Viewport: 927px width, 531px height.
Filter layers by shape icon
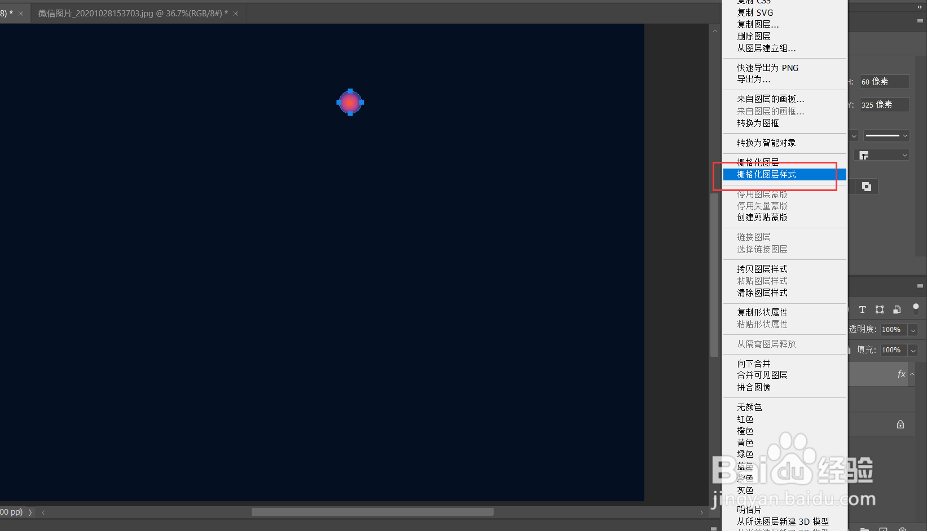880,309
